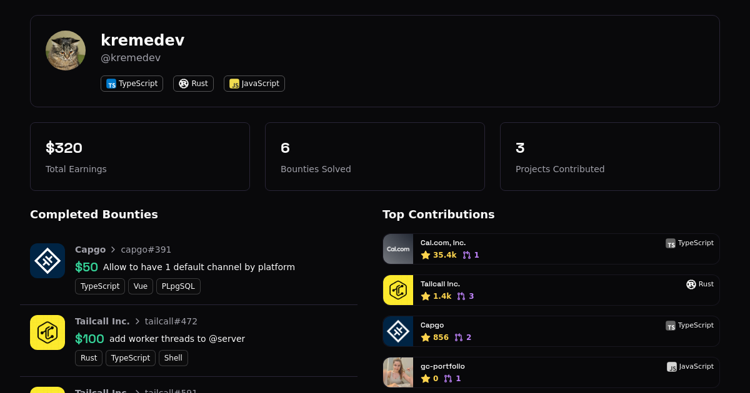Click the Bounties Solved stat card

pos(375,157)
